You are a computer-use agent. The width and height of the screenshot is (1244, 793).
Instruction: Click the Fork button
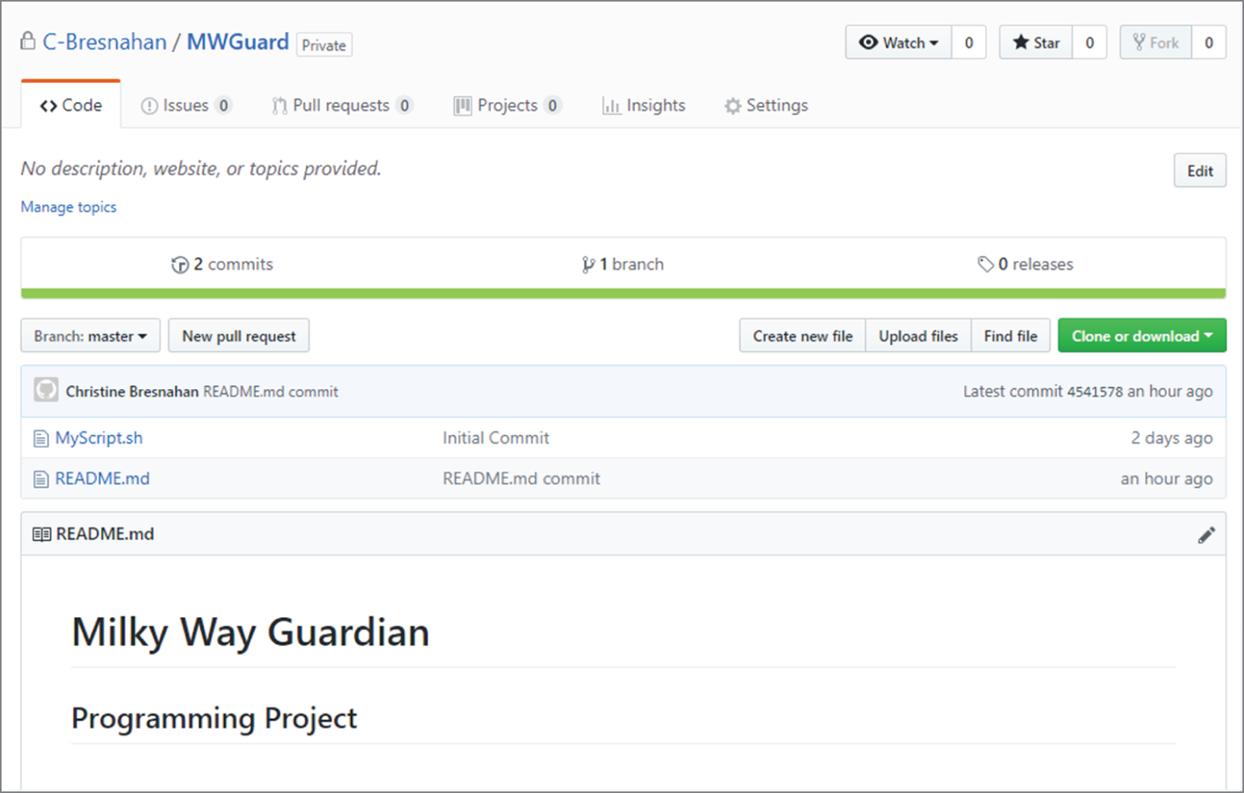pyautogui.click(x=1156, y=43)
